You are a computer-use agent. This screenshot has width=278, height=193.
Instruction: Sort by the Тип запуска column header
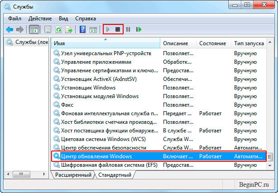[249, 43]
